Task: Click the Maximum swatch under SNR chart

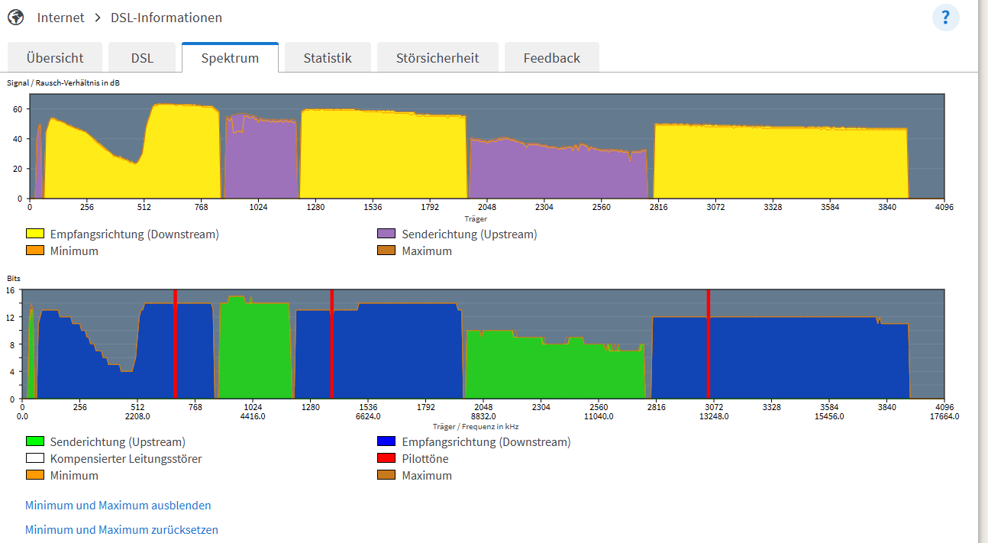Action: (x=387, y=250)
